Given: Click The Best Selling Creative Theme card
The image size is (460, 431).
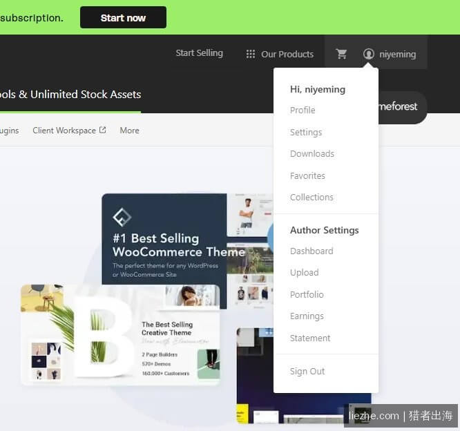Looking at the screenshot, I should (x=120, y=334).
